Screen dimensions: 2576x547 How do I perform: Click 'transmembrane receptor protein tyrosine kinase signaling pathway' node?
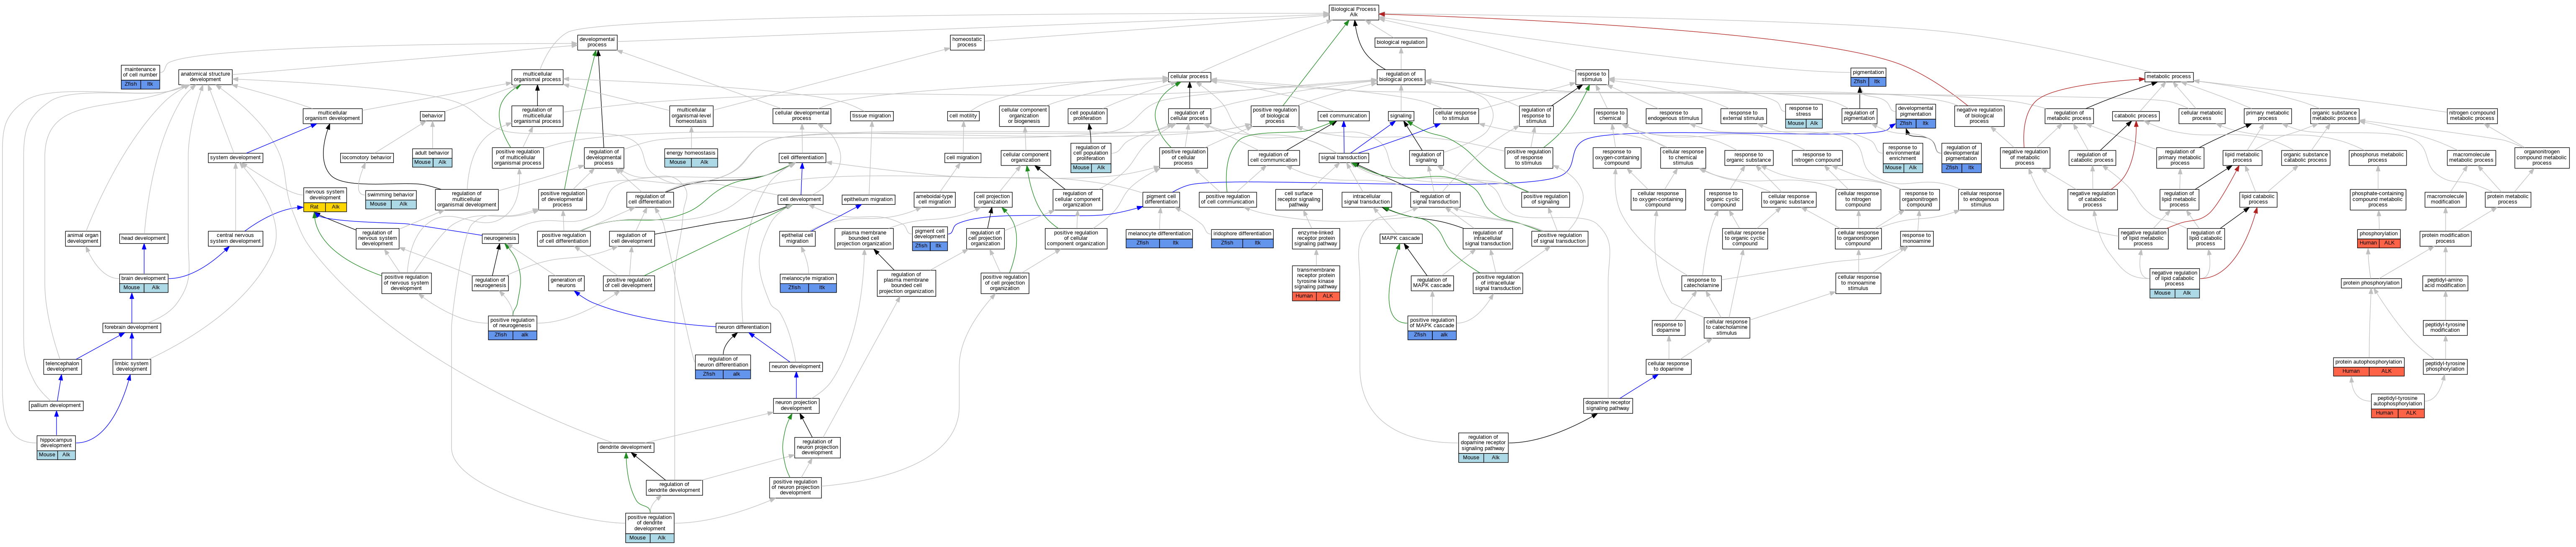coord(1315,282)
